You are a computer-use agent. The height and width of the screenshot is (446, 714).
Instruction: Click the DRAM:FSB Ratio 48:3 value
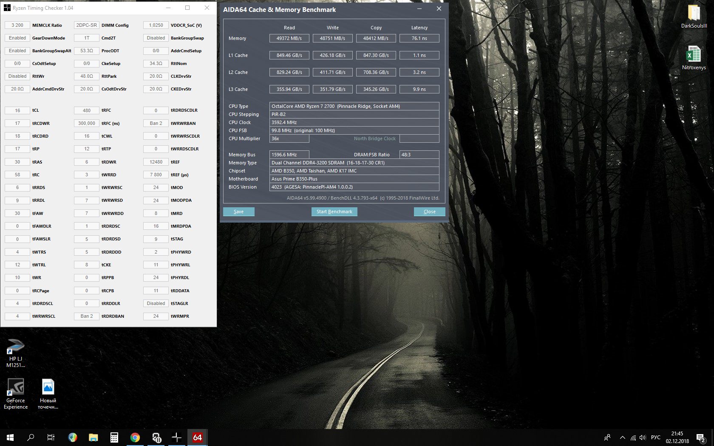tap(419, 155)
